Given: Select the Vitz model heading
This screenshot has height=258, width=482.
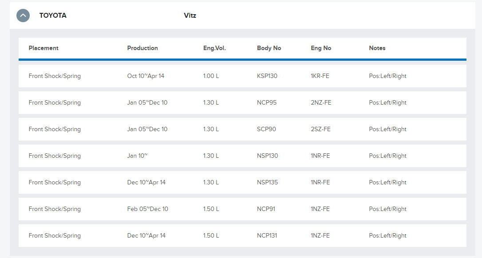Looking at the screenshot, I should tap(190, 16).
